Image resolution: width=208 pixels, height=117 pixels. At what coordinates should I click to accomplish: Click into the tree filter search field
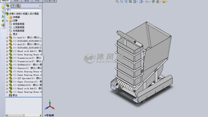click(24, 10)
